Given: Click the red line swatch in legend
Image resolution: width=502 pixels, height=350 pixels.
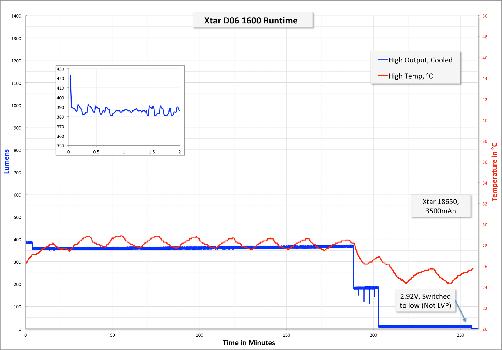Looking at the screenshot, I should [382, 76].
